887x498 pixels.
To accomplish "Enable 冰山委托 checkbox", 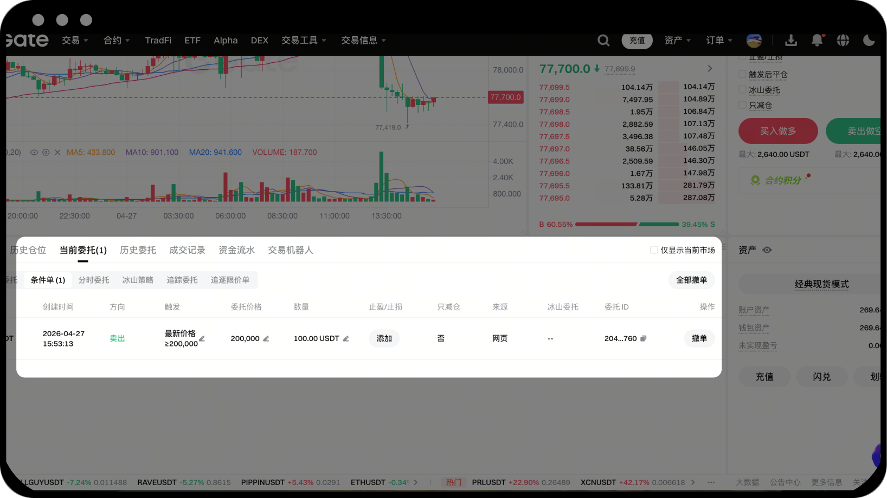I will tap(742, 90).
